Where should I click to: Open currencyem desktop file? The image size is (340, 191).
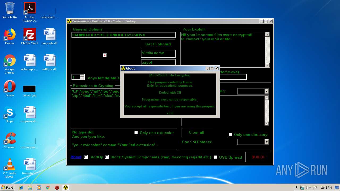29,143
